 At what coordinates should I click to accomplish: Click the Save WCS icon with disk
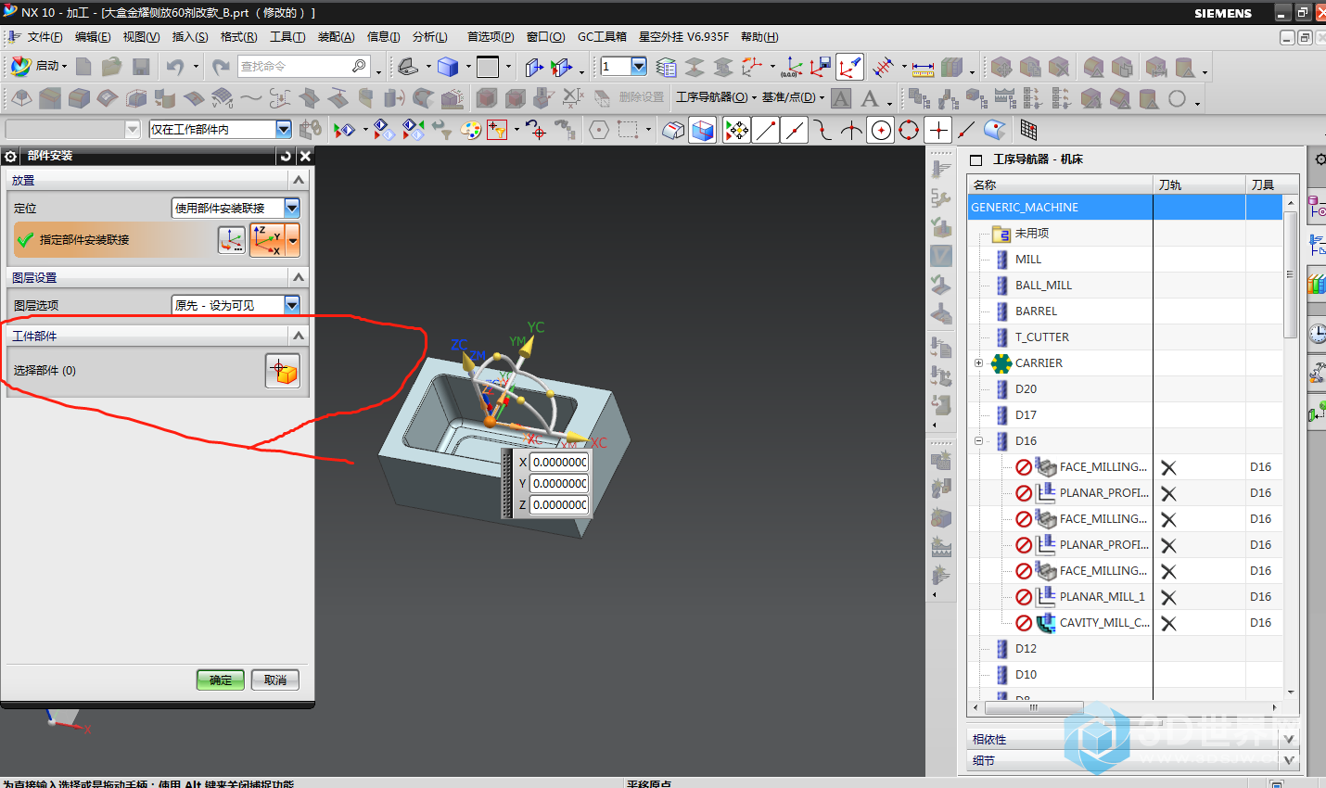point(821,67)
